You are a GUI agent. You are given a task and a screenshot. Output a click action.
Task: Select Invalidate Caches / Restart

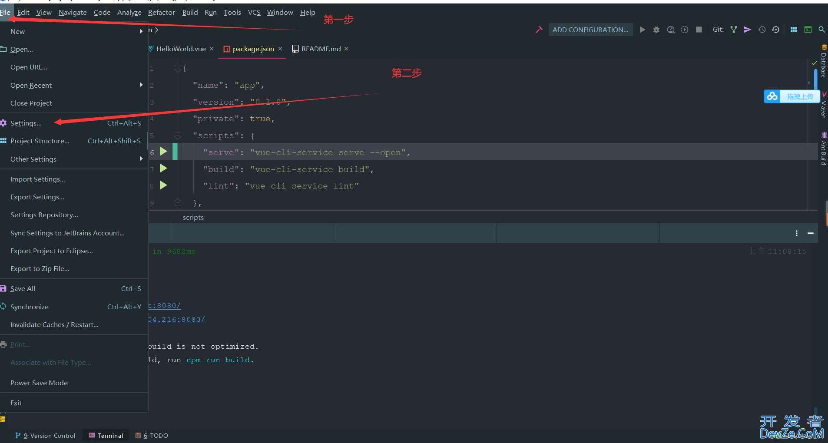coord(74,324)
